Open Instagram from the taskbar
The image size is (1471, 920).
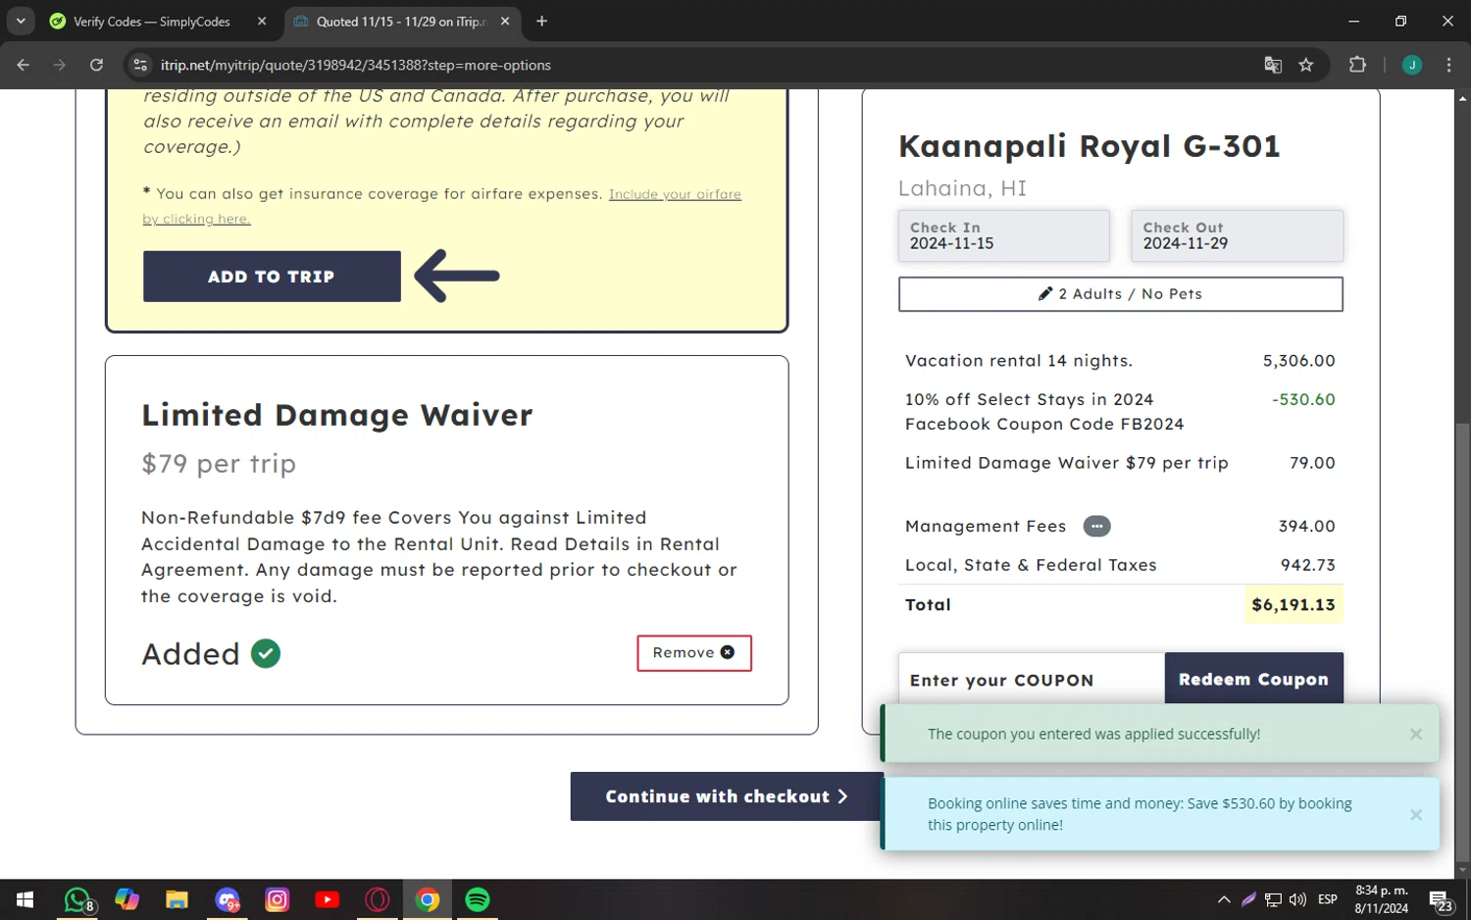278,899
